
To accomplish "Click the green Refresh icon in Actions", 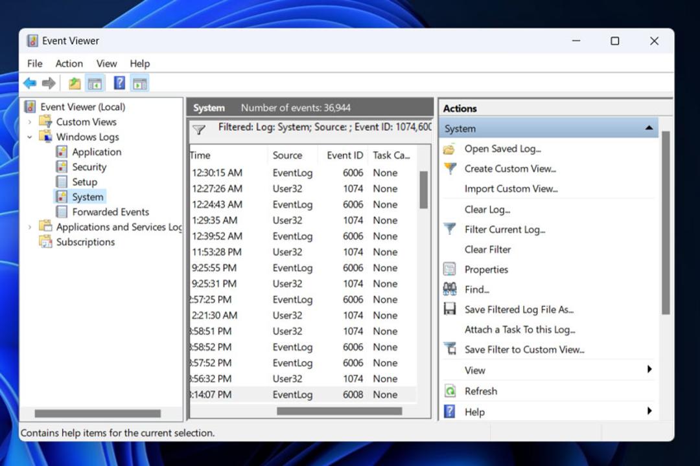I will (x=450, y=391).
